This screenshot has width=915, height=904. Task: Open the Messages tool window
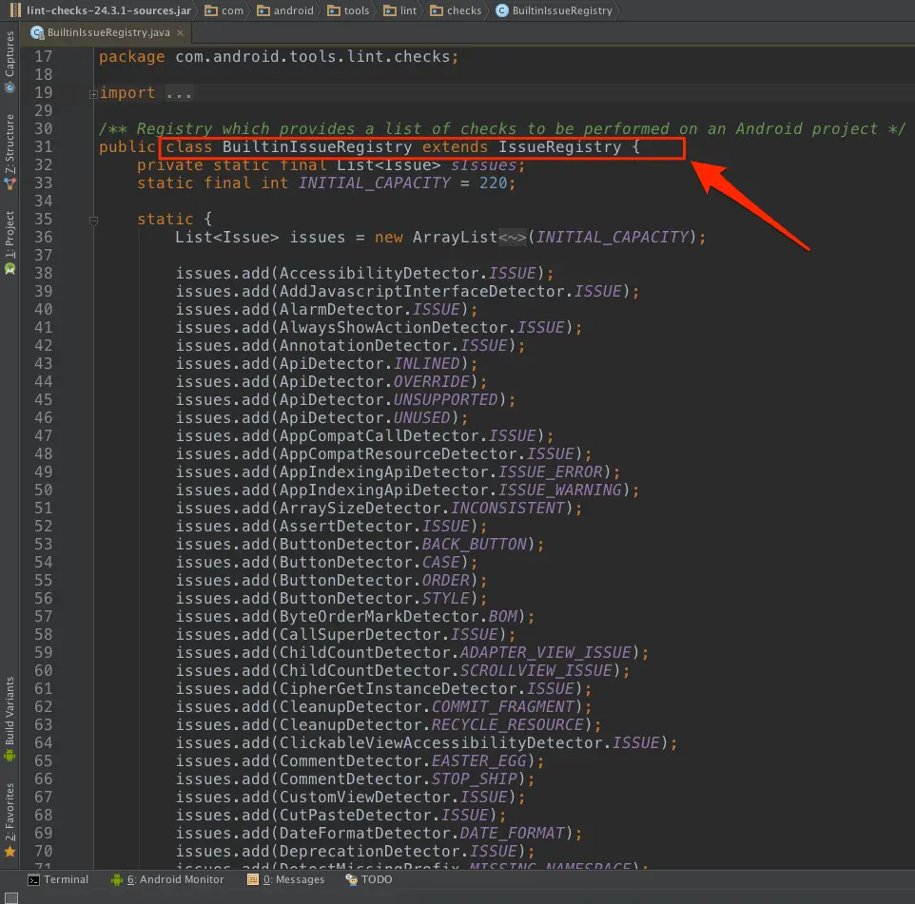[x=286, y=879]
